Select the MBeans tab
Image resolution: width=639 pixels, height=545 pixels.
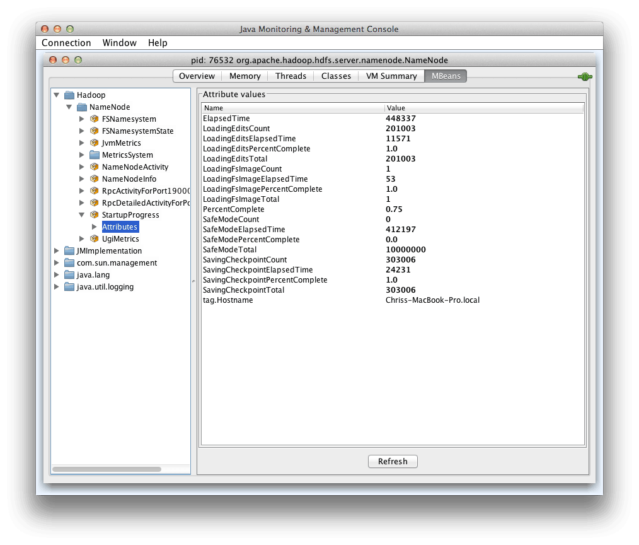coord(446,76)
